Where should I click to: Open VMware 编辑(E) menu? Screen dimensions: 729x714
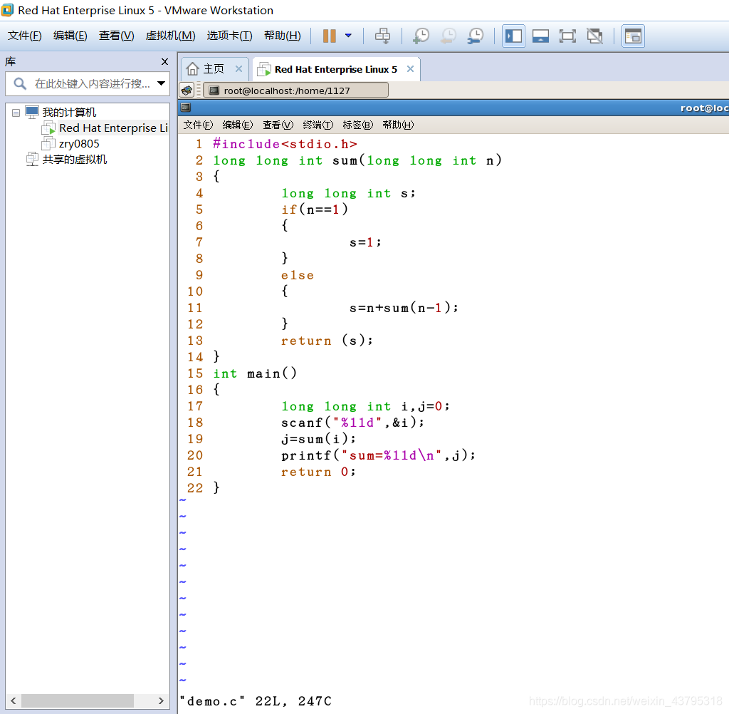pos(70,36)
